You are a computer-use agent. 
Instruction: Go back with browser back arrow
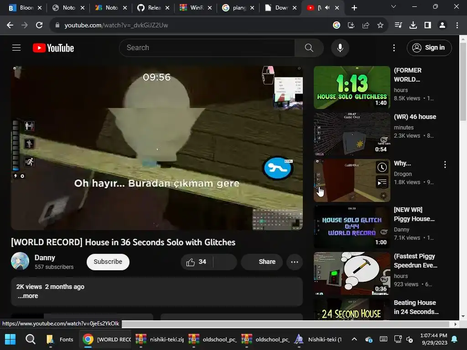(x=10, y=26)
